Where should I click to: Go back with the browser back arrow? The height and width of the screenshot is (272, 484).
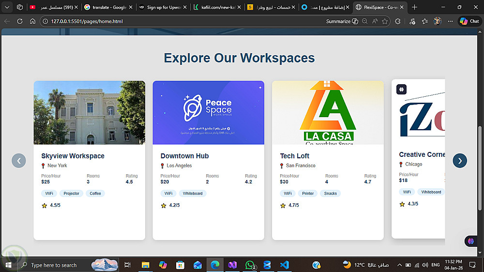(x=7, y=21)
